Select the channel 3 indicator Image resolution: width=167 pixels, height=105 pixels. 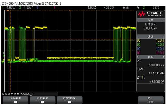(x=37, y=8)
